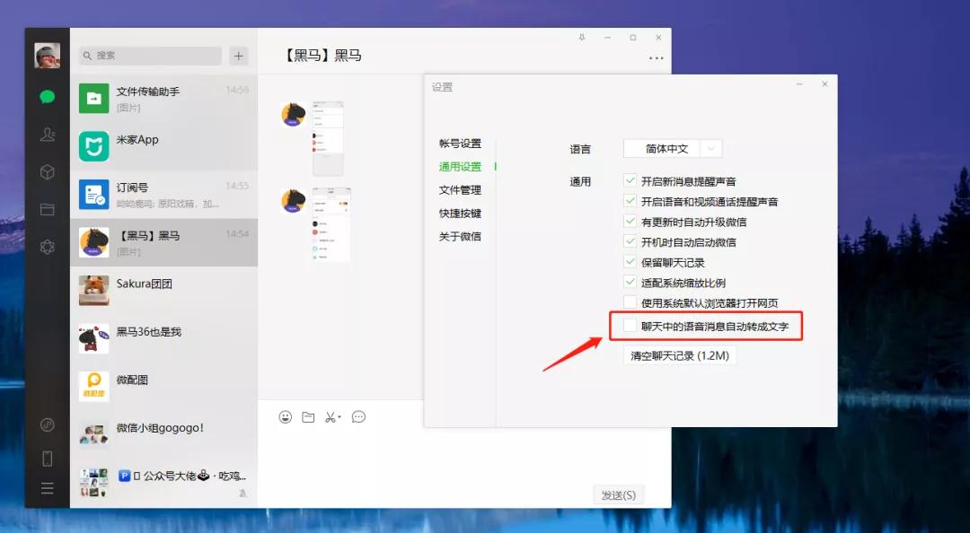Screen dimensions: 970x533
Task: Open the emoji picker in chat input
Action: 284,416
